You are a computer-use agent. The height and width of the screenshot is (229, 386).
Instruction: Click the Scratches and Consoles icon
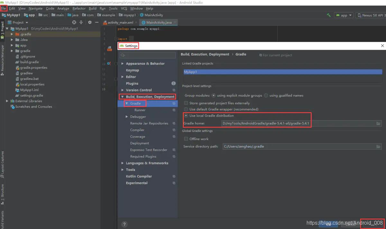pos(13,107)
